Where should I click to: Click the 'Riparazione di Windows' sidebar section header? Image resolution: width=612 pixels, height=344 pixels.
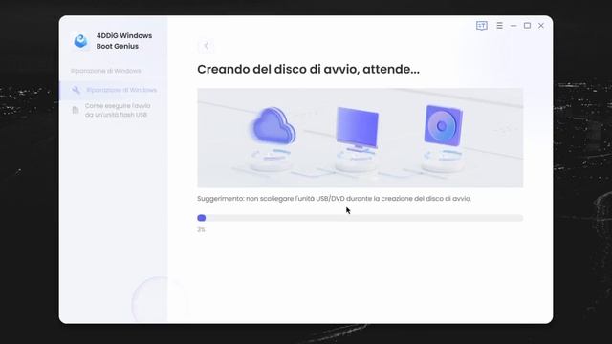pos(106,71)
